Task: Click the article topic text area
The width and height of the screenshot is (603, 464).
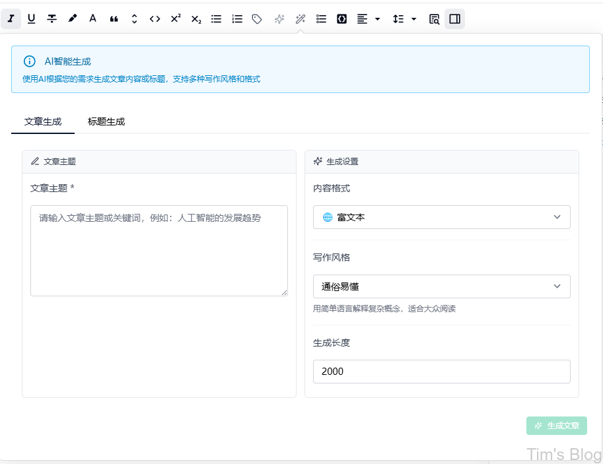Action: tap(159, 251)
